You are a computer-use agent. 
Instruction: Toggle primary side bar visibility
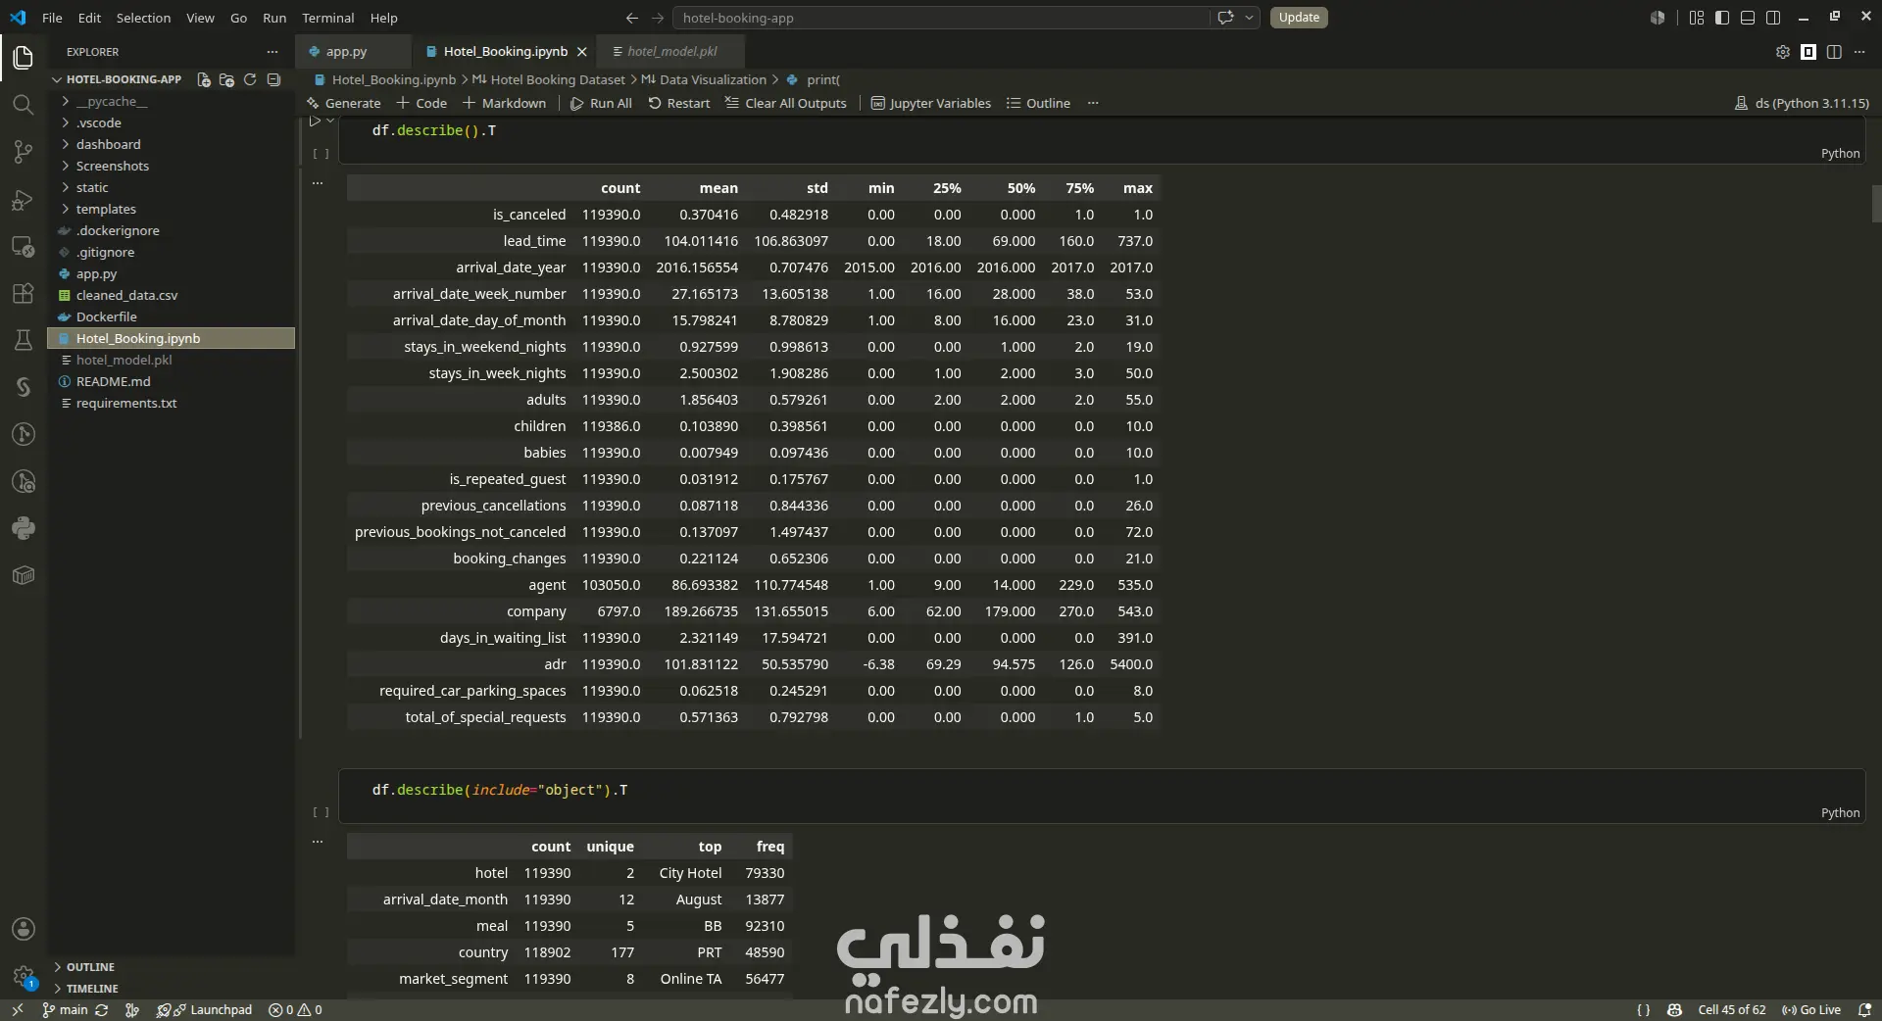pyautogui.click(x=1722, y=18)
